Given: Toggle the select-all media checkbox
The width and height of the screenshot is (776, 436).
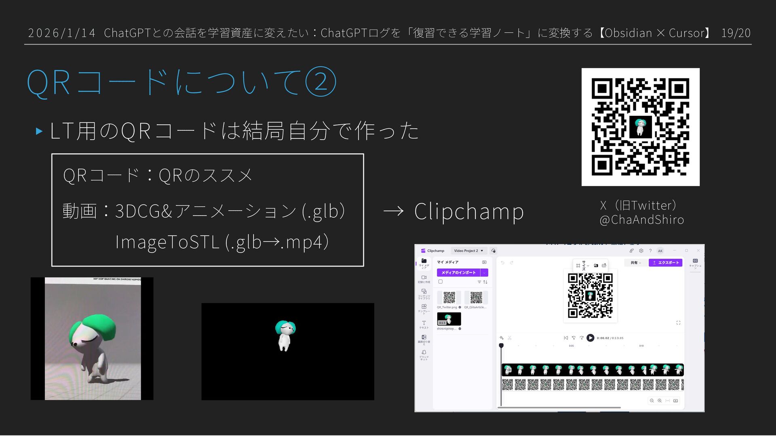Looking at the screenshot, I should (x=441, y=282).
